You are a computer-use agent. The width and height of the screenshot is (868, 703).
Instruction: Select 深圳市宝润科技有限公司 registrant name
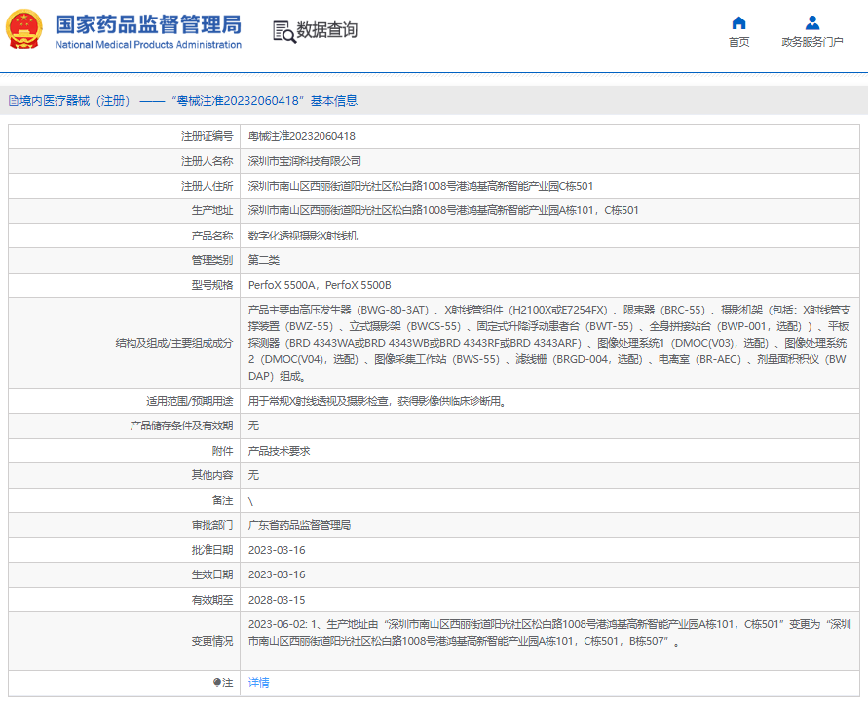(x=305, y=161)
